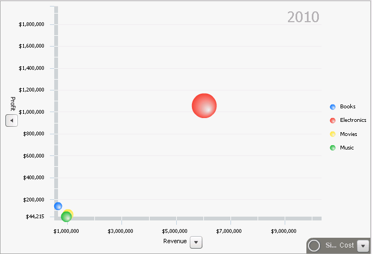Image resolution: width=372 pixels, height=254 pixels.
Task: Click the $800,000 axis value
Action: (x=34, y=134)
